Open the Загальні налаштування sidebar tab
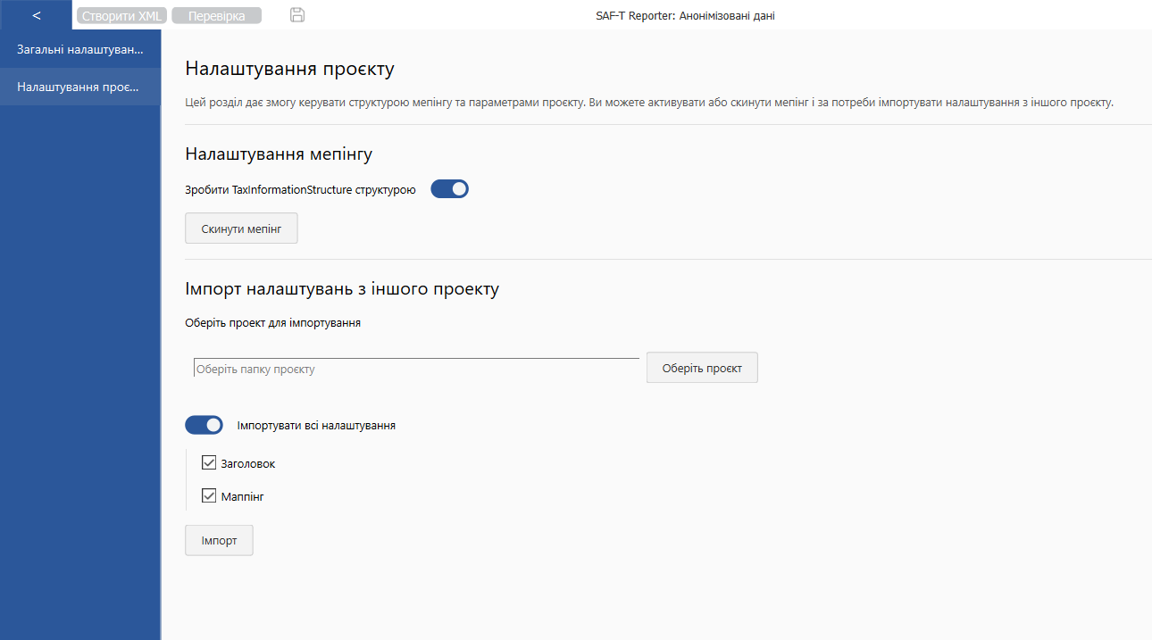 [80, 48]
